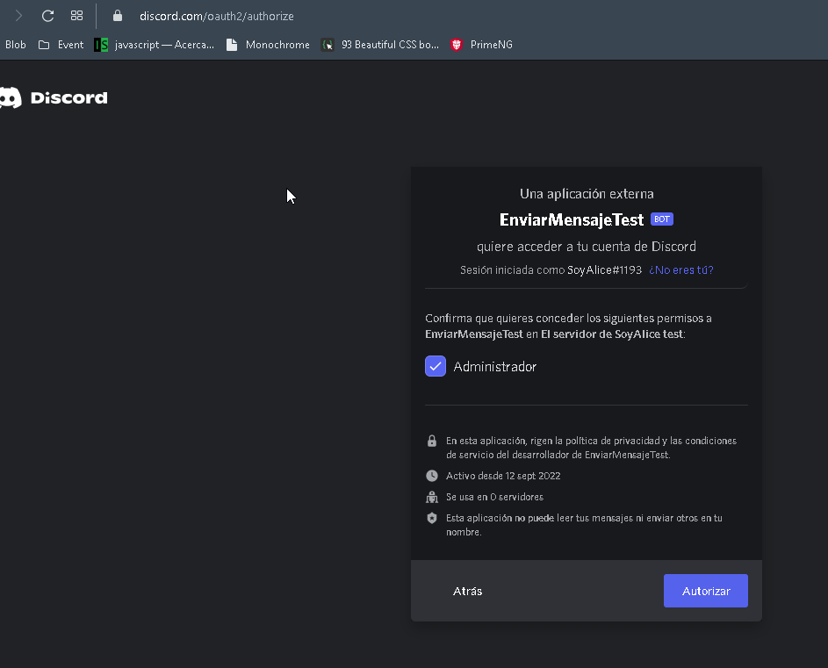Open the Blob bookmark
The image size is (828, 668).
click(x=15, y=44)
